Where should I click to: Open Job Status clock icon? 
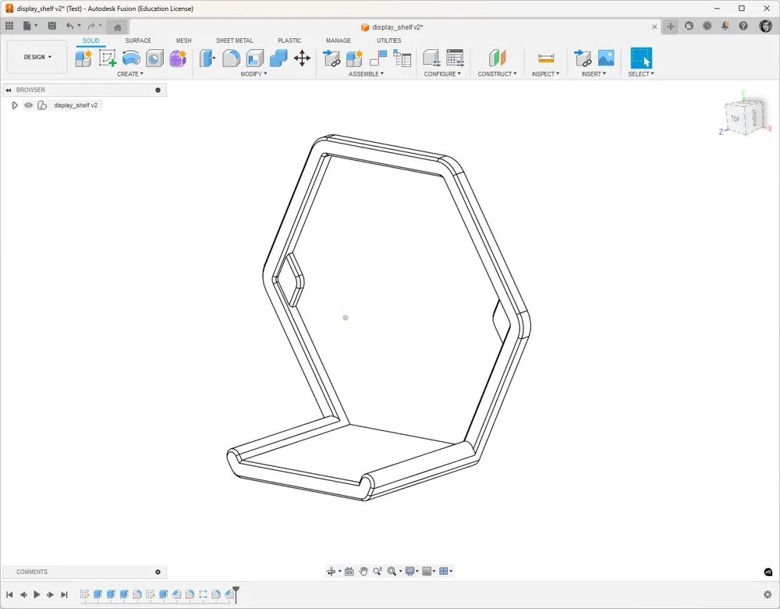pyautogui.click(x=707, y=26)
